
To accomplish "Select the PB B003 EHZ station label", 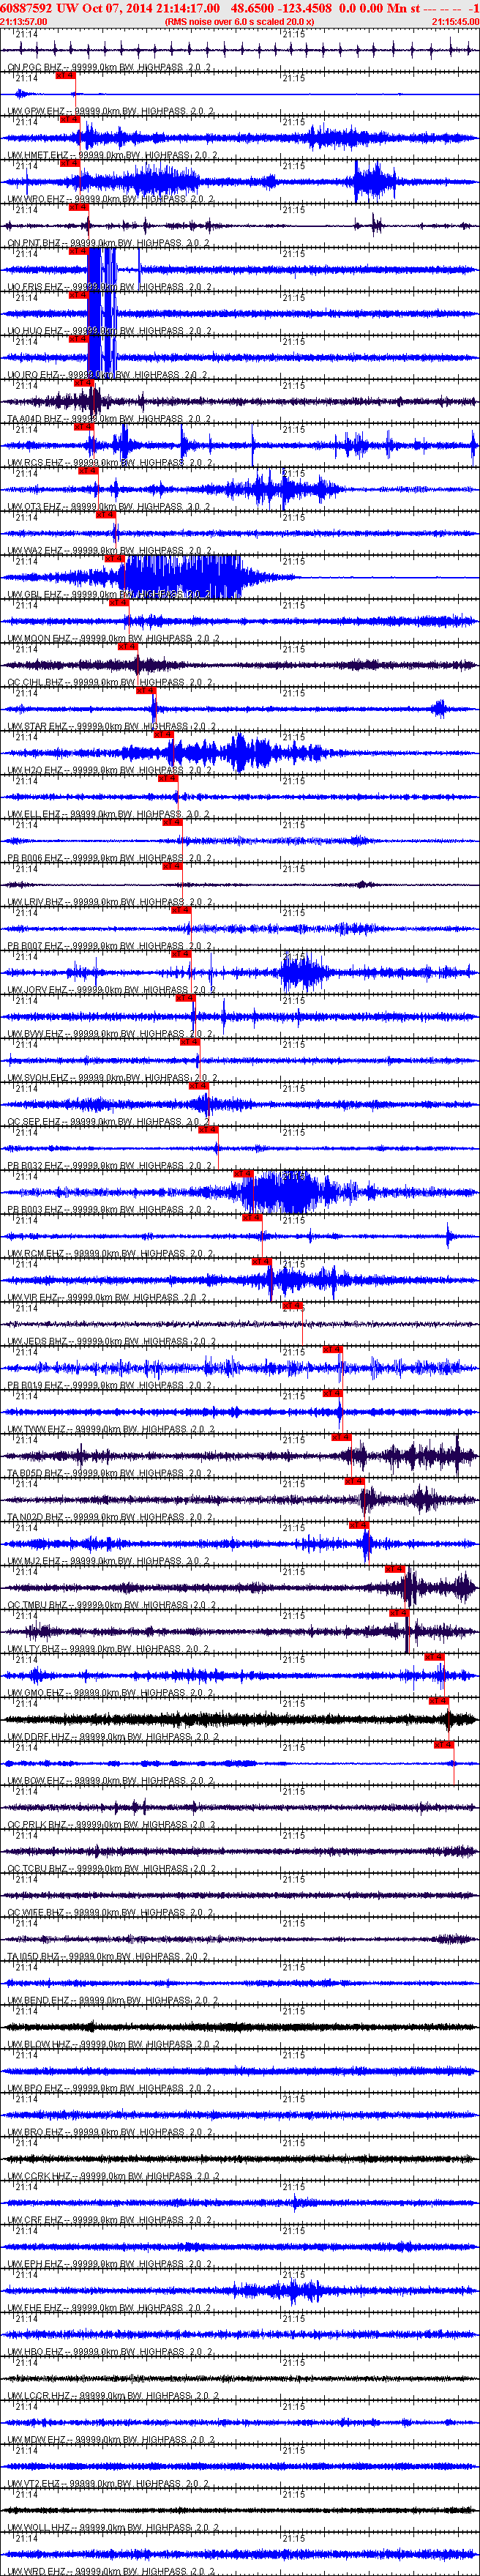I will [x=109, y=1211].
